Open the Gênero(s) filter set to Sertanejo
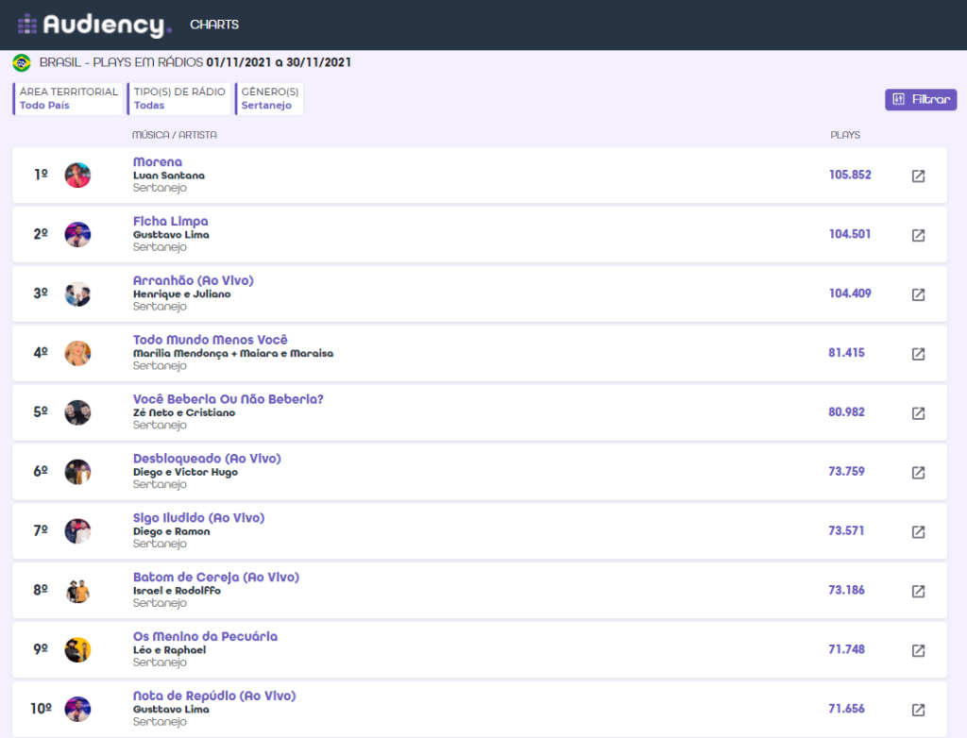This screenshot has width=967, height=738. [x=269, y=99]
